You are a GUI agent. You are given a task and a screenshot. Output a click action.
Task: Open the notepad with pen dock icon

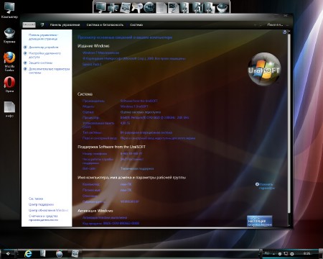pos(173,7)
